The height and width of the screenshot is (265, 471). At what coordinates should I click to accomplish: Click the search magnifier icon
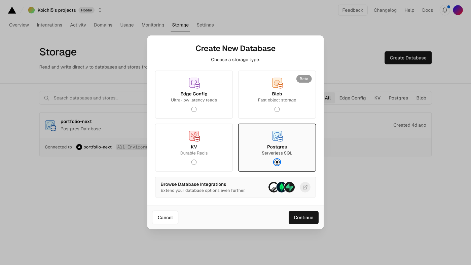click(47, 98)
